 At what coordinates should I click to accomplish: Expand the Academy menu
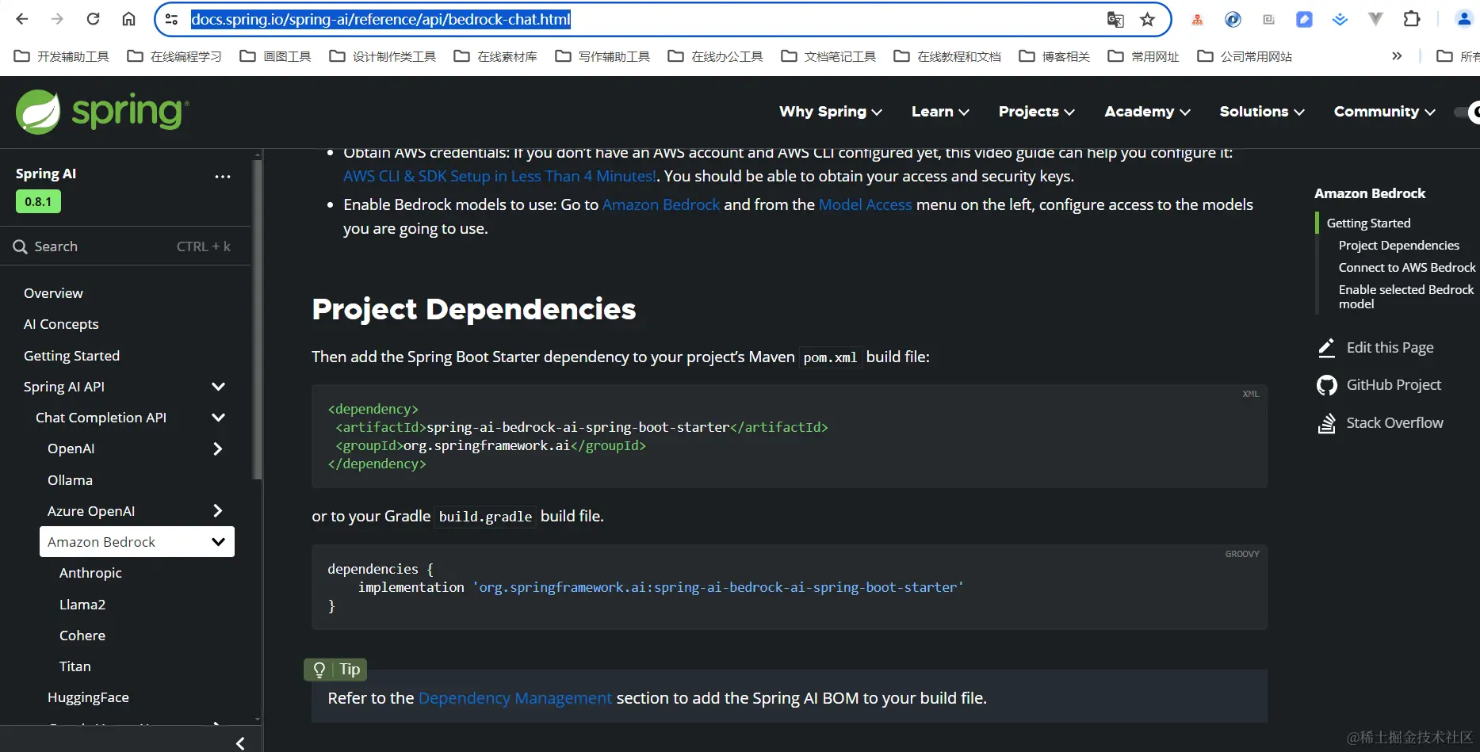coord(1148,112)
